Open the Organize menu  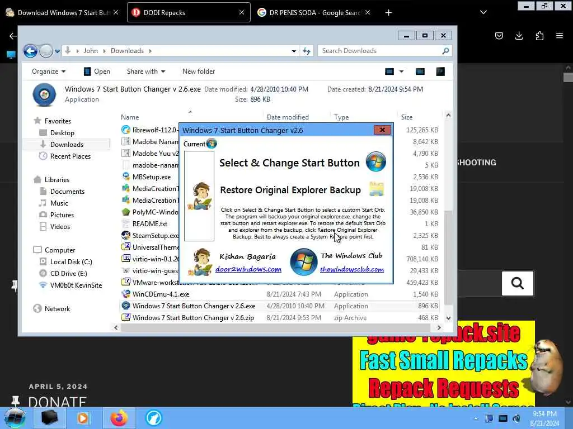(49, 71)
